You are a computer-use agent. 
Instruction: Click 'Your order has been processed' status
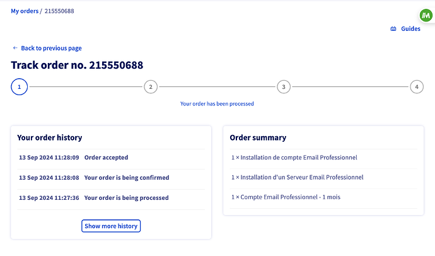(x=217, y=104)
